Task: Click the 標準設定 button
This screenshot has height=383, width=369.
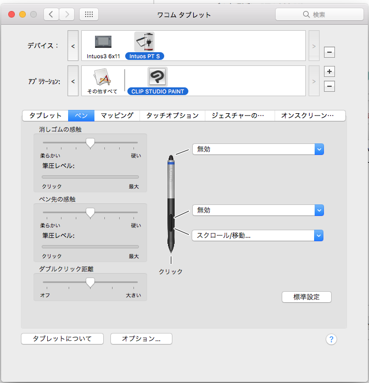Action: (x=306, y=297)
